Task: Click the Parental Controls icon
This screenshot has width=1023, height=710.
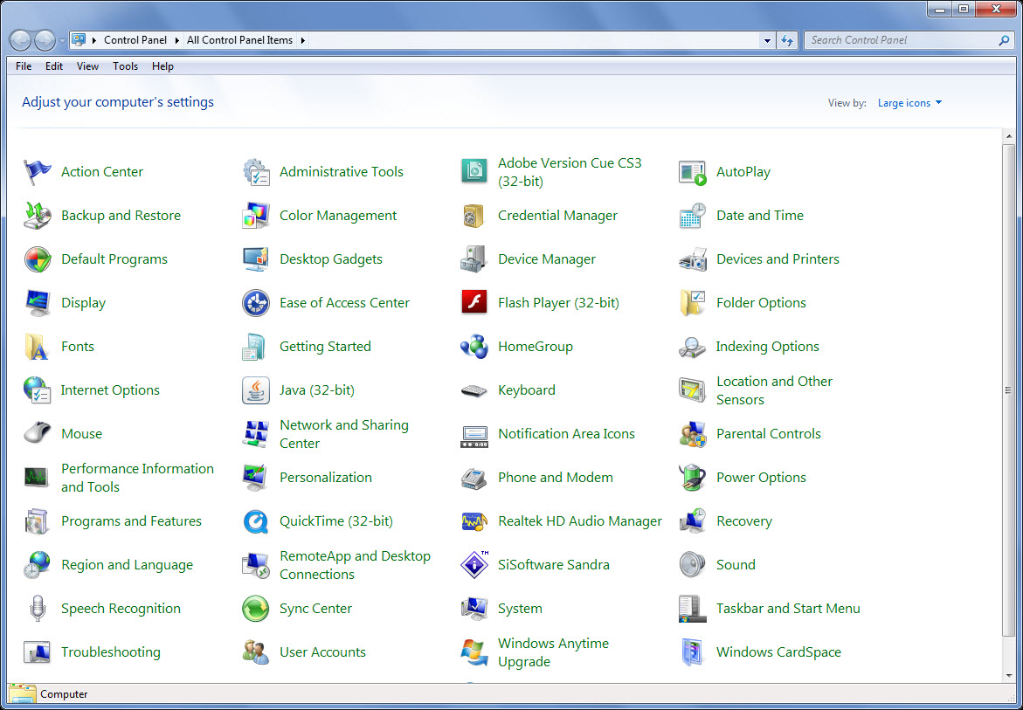Action: coord(692,434)
